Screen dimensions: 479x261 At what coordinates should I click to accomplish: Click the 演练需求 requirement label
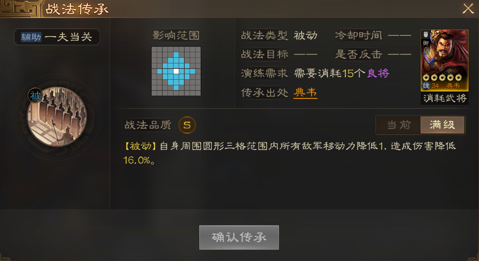[x=265, y=73]
